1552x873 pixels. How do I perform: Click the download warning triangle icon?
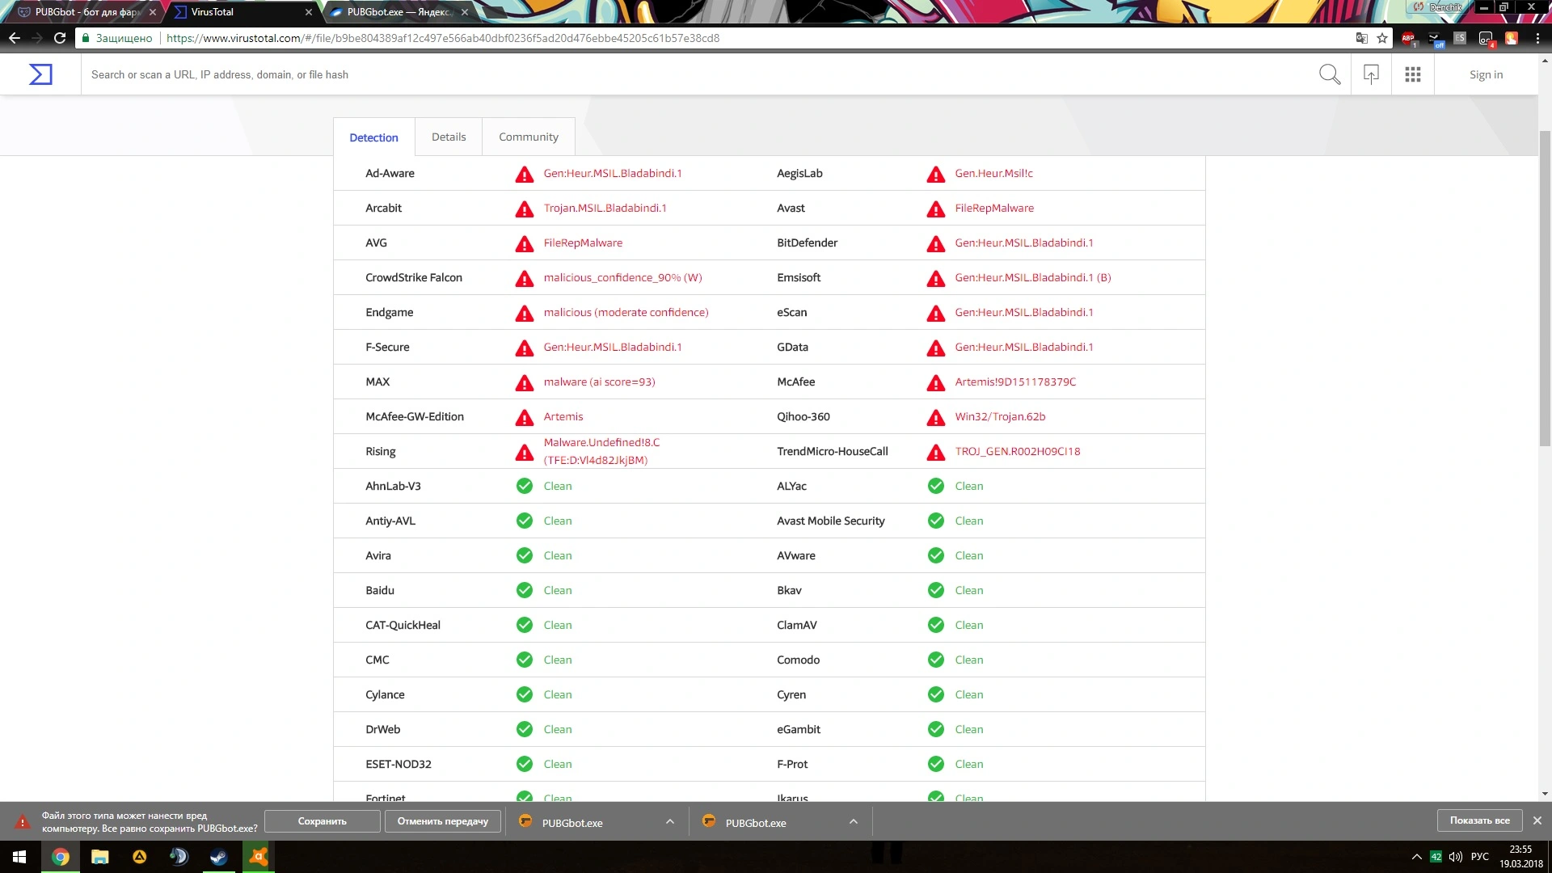(23, 822)
